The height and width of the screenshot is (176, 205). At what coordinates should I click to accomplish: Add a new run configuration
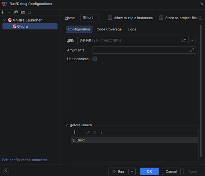click(2, 12)
